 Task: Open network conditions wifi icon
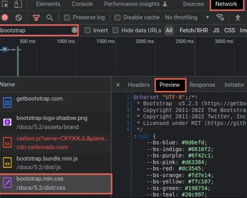(x=220, y=17)
